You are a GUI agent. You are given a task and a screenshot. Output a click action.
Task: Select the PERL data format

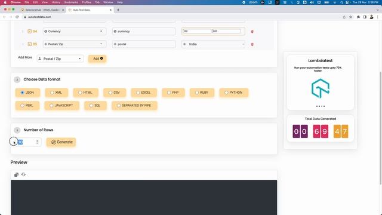27,105
